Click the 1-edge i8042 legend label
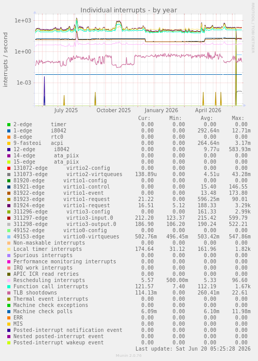The width and height of the screenshot is (258, 361). click(x=40, y=131)
